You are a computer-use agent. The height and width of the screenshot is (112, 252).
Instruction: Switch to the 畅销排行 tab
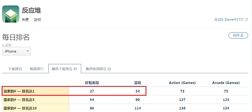pos(37,69)
